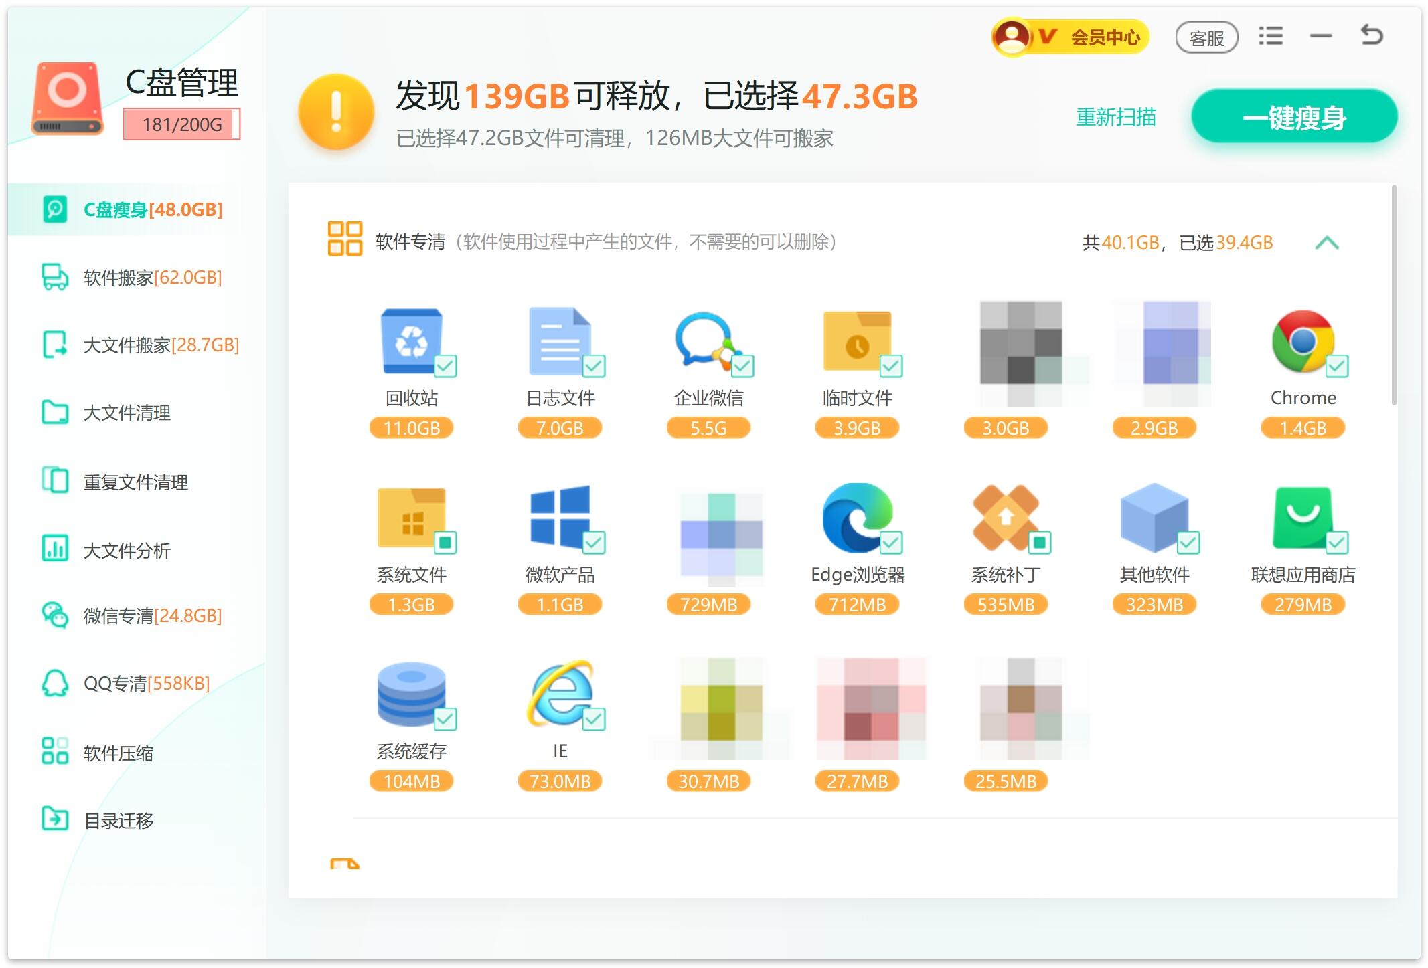Click the 一键瘦身 button
This screenshot has height=968, width=1428.
point(1294,117)
